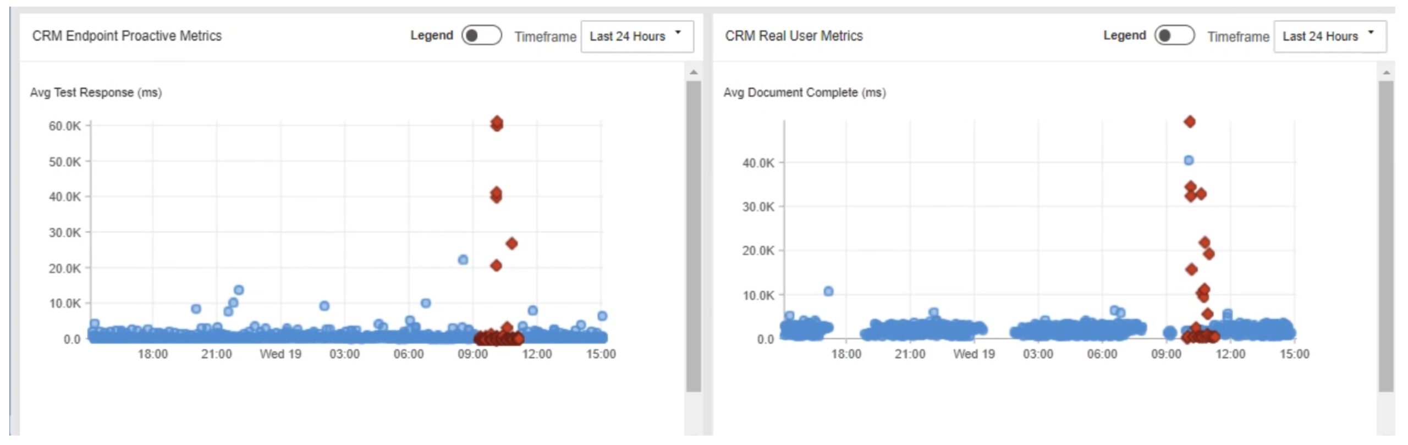Select the 60K red diamond in Avg Test Response
Image resolution: width=1408 pixels, height=445 pixels.
tap(497, 123)
